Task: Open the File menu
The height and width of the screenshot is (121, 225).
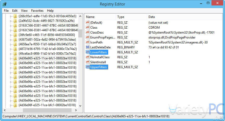Action: 6,11
